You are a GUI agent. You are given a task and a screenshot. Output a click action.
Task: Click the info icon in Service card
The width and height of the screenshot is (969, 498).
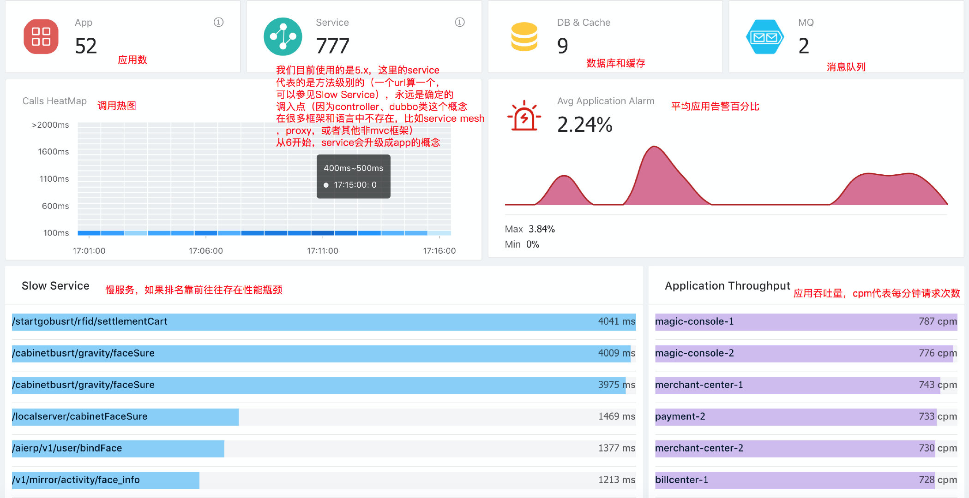click(460, 22)
